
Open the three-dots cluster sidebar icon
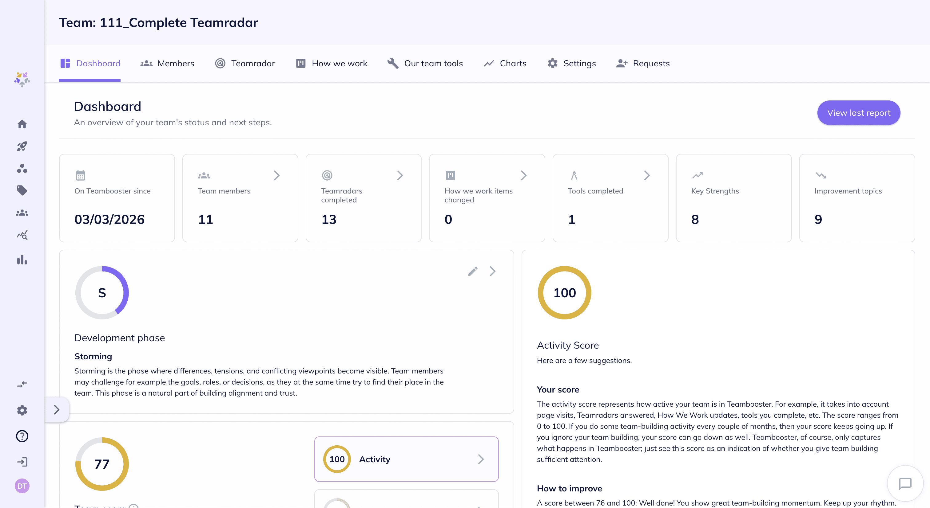coord(22,168)
